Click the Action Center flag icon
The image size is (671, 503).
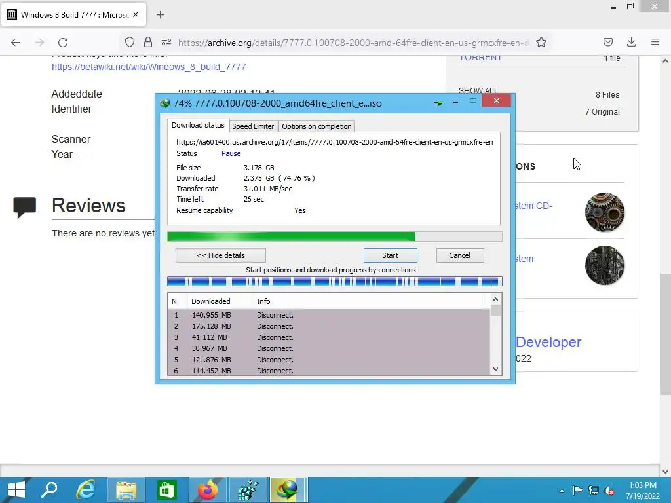pyautogui.click(x=577, y=491)
